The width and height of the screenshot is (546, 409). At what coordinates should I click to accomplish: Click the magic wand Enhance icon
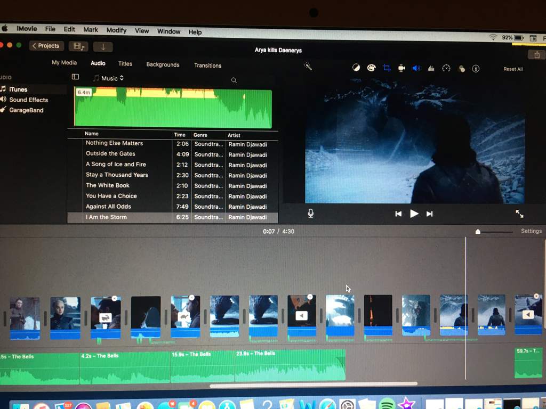click(308, 66)
